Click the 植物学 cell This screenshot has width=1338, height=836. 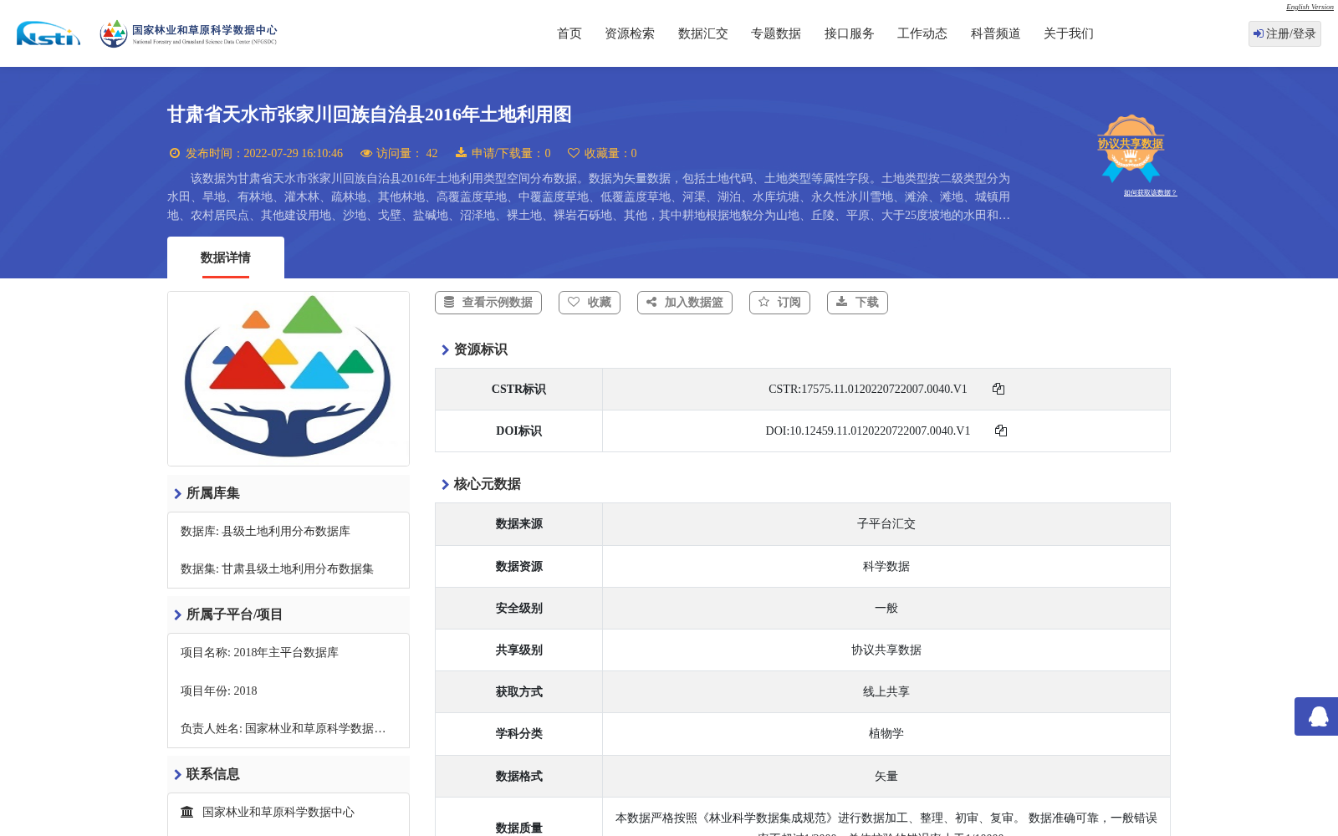pyautogui.click(x=886, y=734)
